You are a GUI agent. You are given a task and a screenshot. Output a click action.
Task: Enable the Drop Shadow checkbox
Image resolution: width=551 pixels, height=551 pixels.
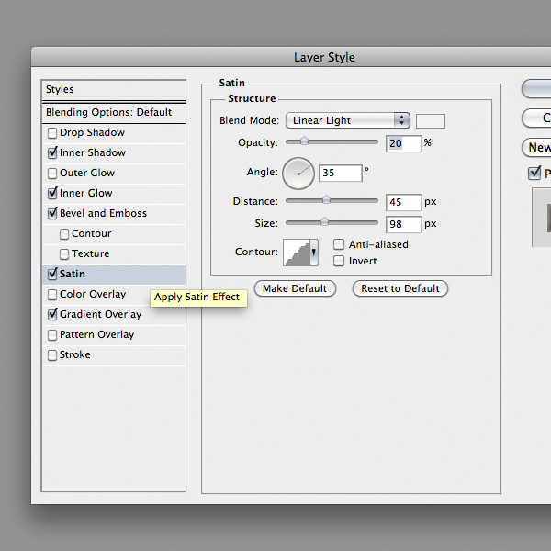[x=52, y=133]
